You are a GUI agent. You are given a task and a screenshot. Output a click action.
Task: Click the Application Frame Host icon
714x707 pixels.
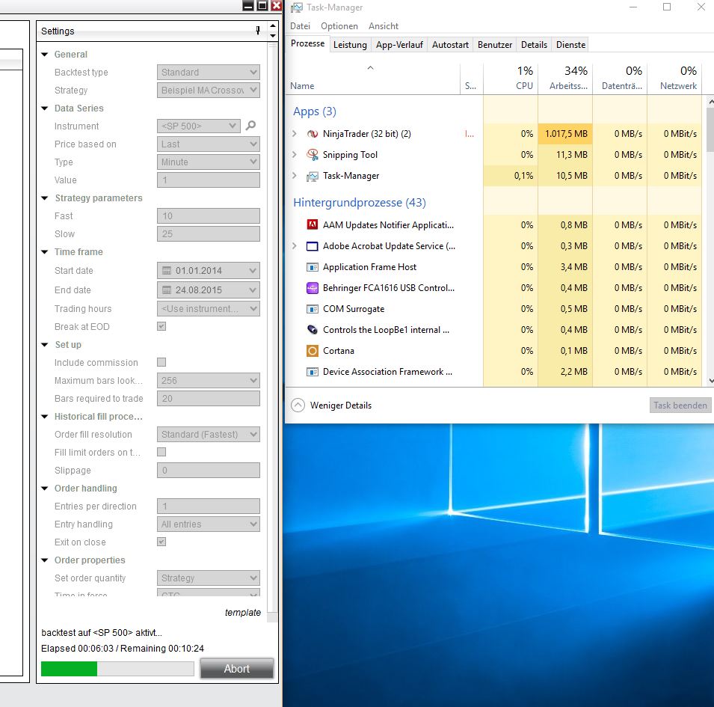[x=313, y=267]
